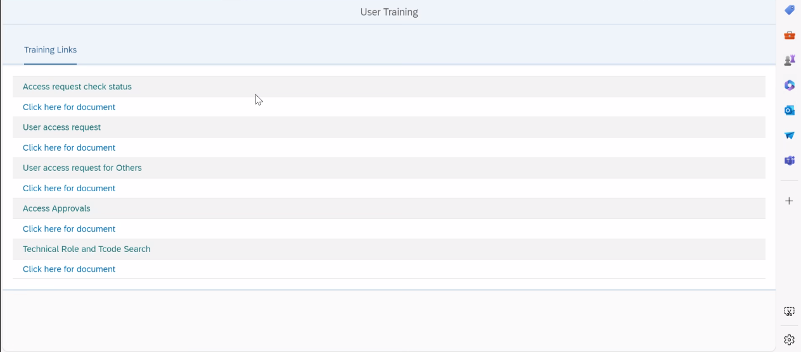Image resolution: width=801 pixels, height=352 pixels.
Task: Switch to the Training Links tab
Action: pyautogui.click(x=50, y=50)
